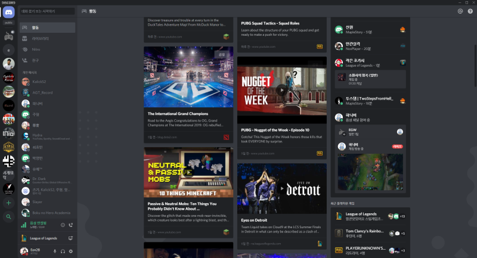Open the black-and-white striped server icon
The width and height of the screenshot is (477, 258).
[x=8, y=161]
